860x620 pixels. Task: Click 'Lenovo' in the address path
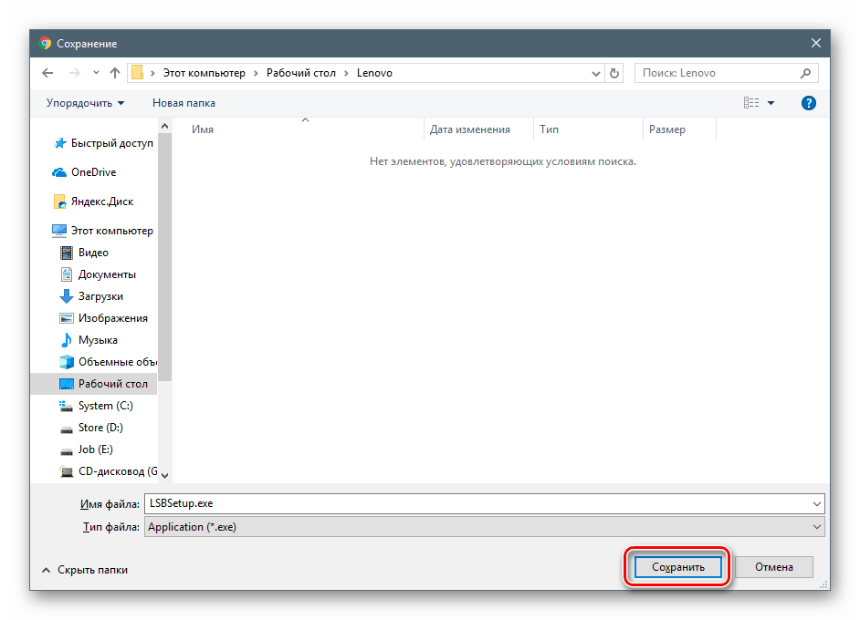tap(374, 73)
